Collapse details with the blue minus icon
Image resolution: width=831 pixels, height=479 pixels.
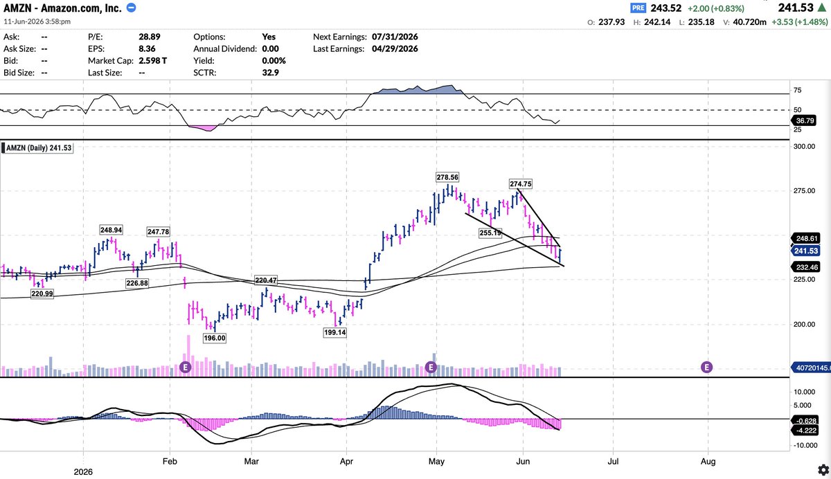[x=132, y=8]
